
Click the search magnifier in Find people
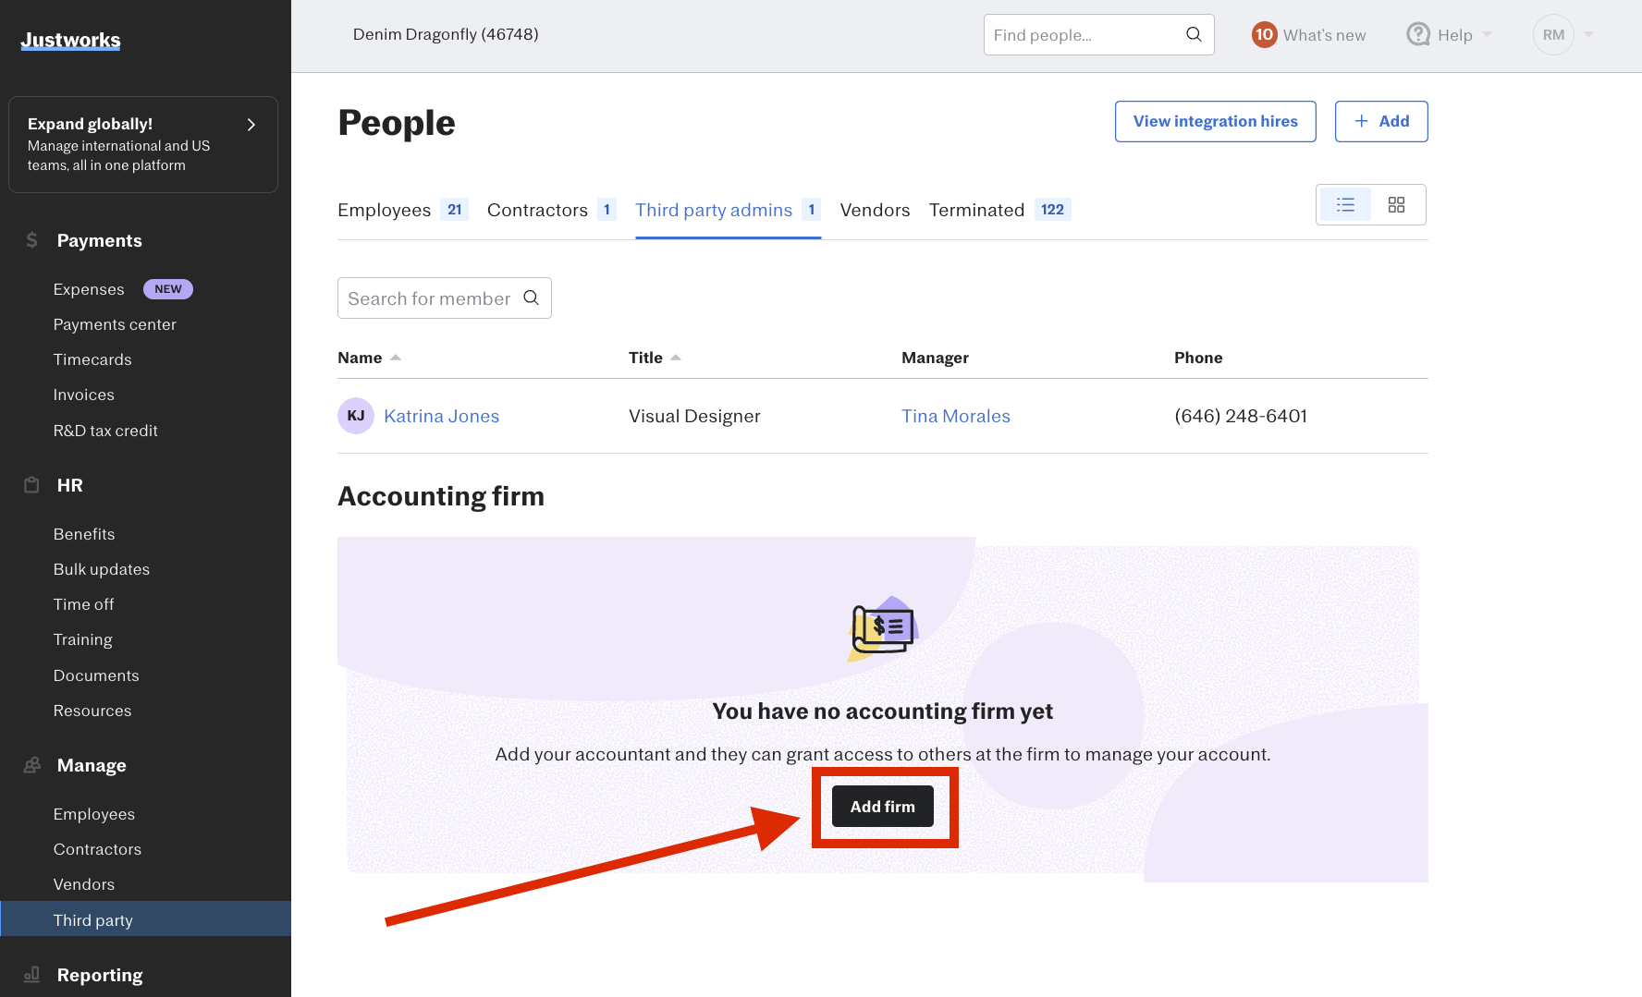(x=1194, y=34)
